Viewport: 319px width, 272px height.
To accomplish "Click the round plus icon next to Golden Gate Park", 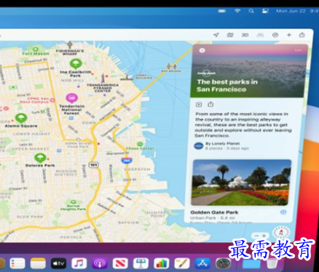I will pos(283,212).
